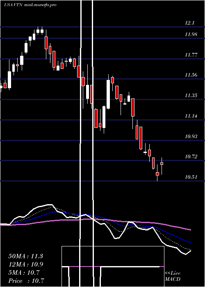This screenshot has width=205, height=287.
Task: Click the 'USA VTN mail.munafa.pro' chart title
Action: tap(30, 5)
